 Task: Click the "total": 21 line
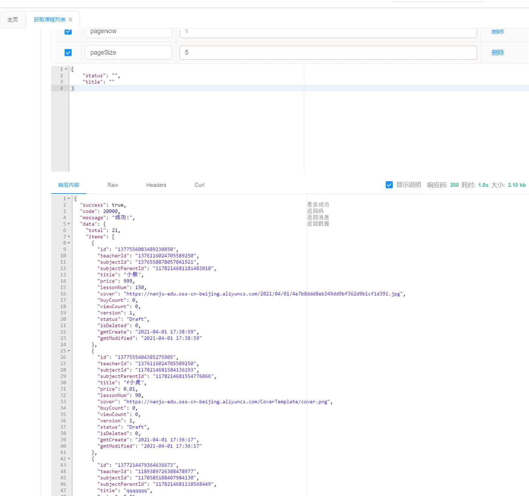click(103, 230)
